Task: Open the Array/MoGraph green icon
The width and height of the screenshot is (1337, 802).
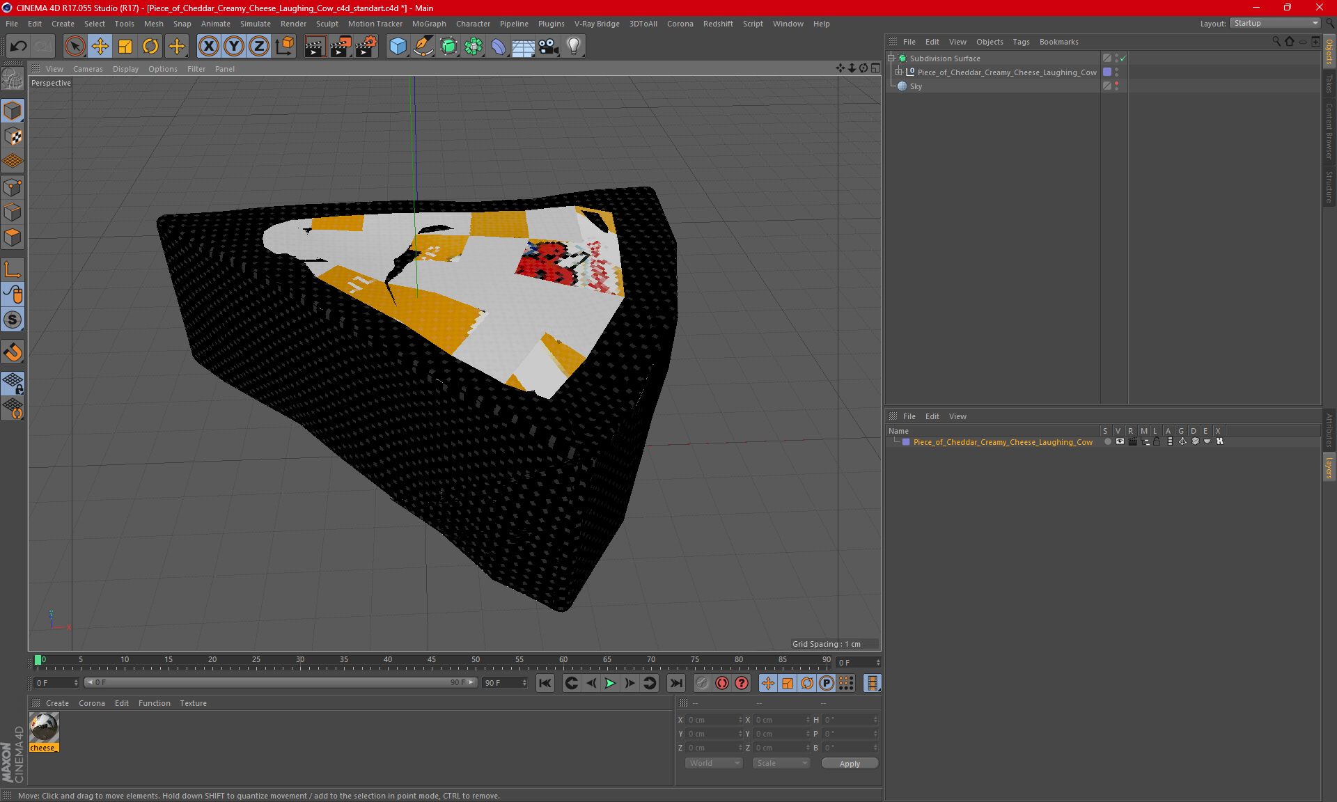Action: [x=474, y=47]
